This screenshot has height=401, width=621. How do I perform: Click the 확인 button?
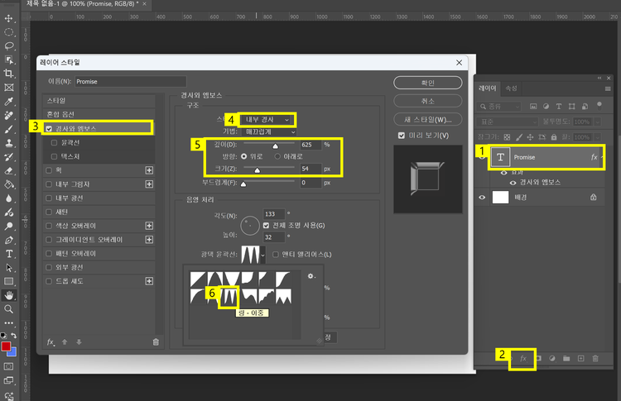(428, 83)
